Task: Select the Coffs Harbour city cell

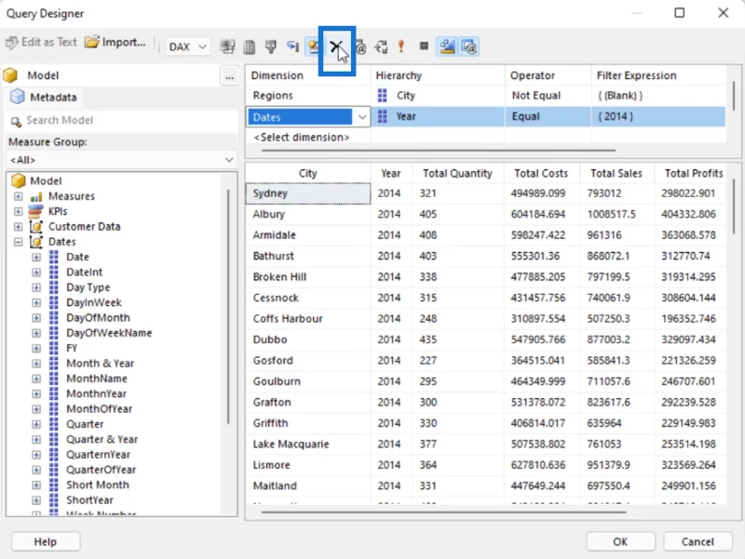Action: (x=308, y=319)
